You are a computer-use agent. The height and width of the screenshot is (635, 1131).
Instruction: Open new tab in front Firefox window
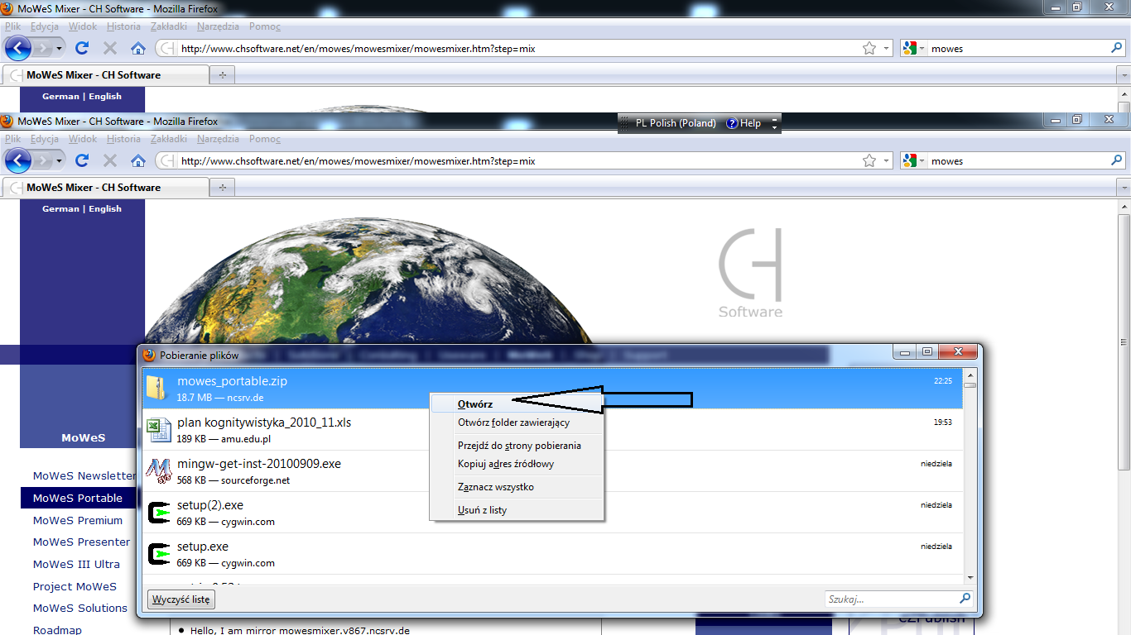pos(222,188)
